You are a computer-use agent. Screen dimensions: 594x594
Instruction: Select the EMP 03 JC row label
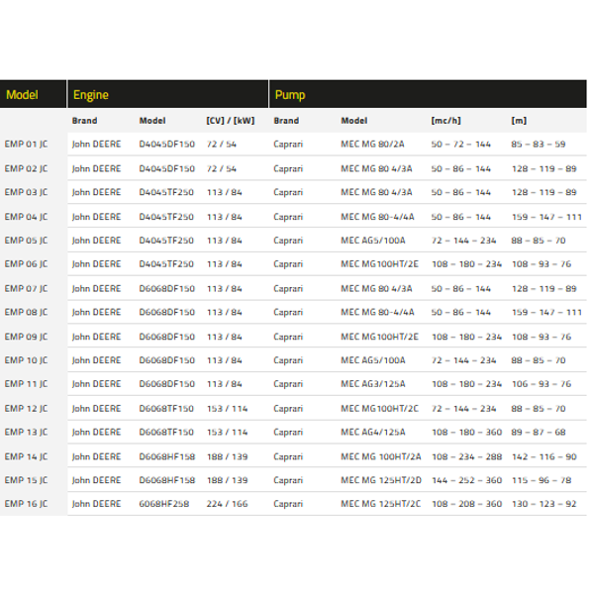coord(26,192)
